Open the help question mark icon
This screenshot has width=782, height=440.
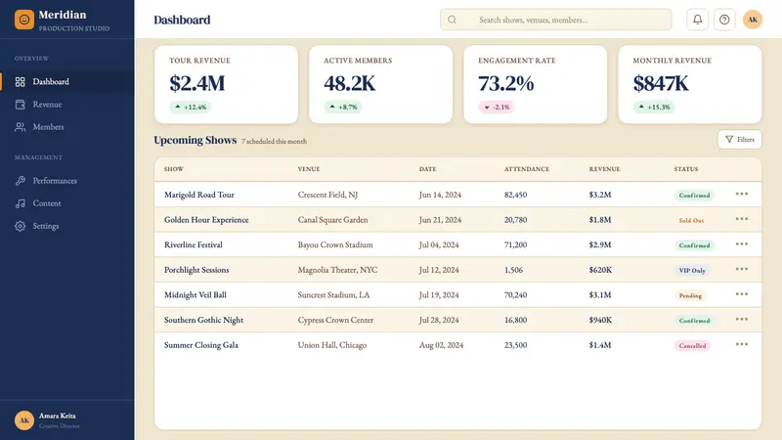724,20
